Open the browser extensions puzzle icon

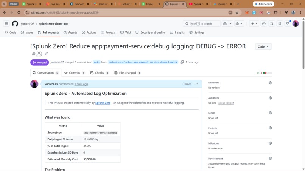(x=275, y=12)
